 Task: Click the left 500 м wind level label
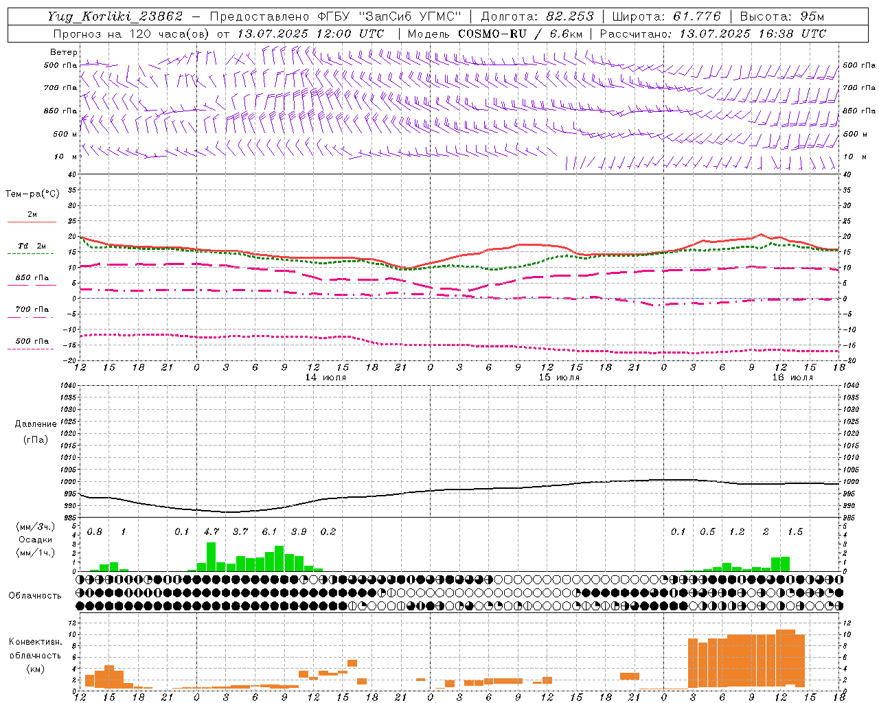[65, 134]
